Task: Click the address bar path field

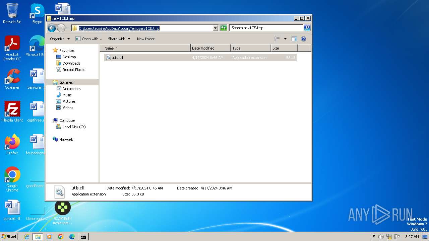Action: pyautogui.click(x=142, y=28)
